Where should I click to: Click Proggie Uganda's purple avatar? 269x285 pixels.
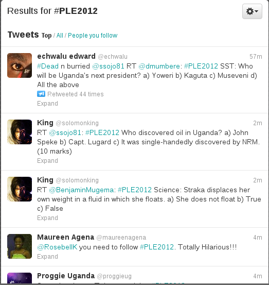[x=20, y=278]
